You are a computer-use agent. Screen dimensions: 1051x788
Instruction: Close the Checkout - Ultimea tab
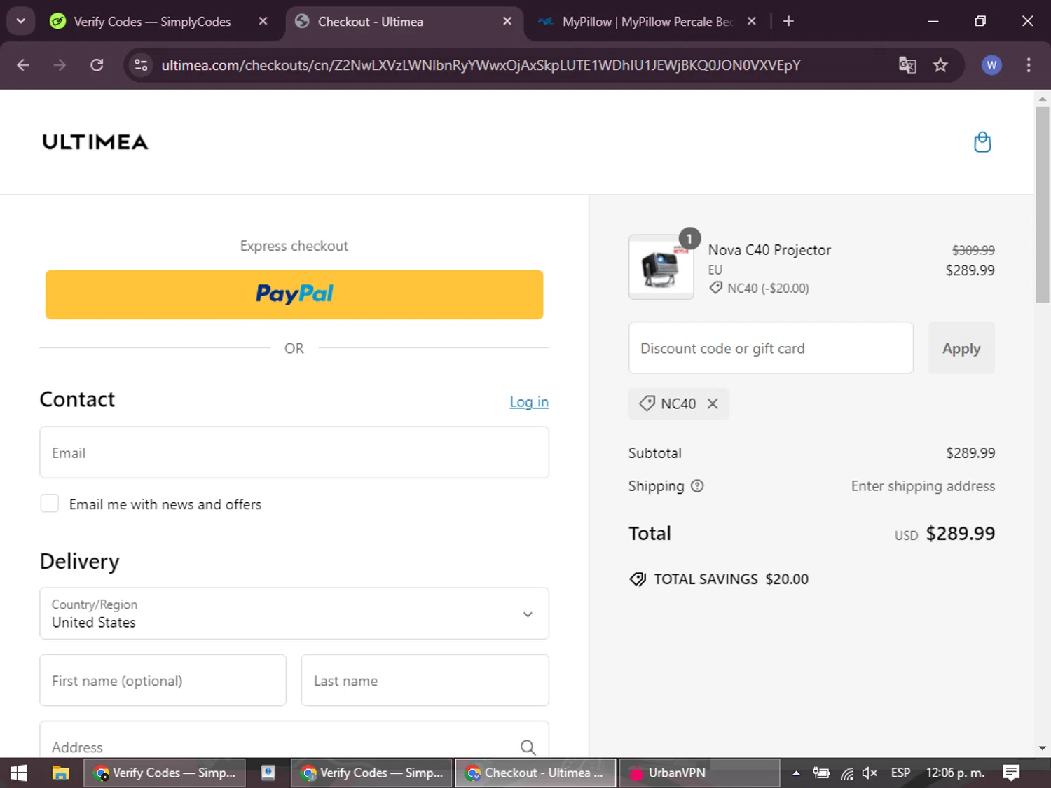click(507, 21)
